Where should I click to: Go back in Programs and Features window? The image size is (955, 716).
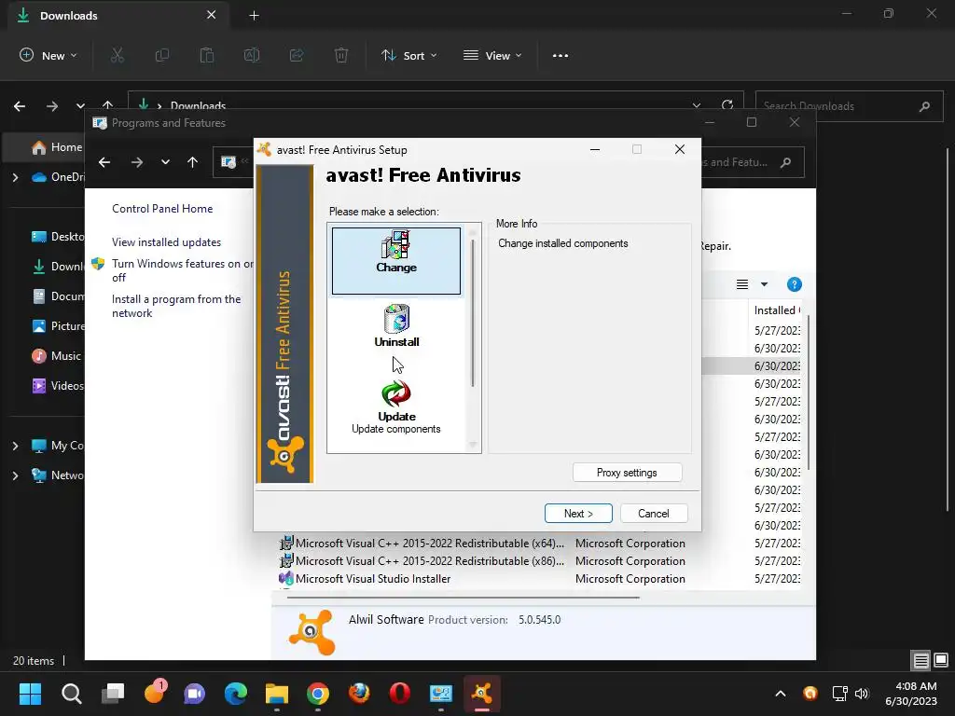pos(104,162)
